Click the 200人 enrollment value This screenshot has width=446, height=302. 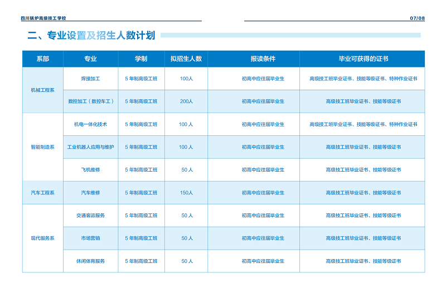coord(186,101)
